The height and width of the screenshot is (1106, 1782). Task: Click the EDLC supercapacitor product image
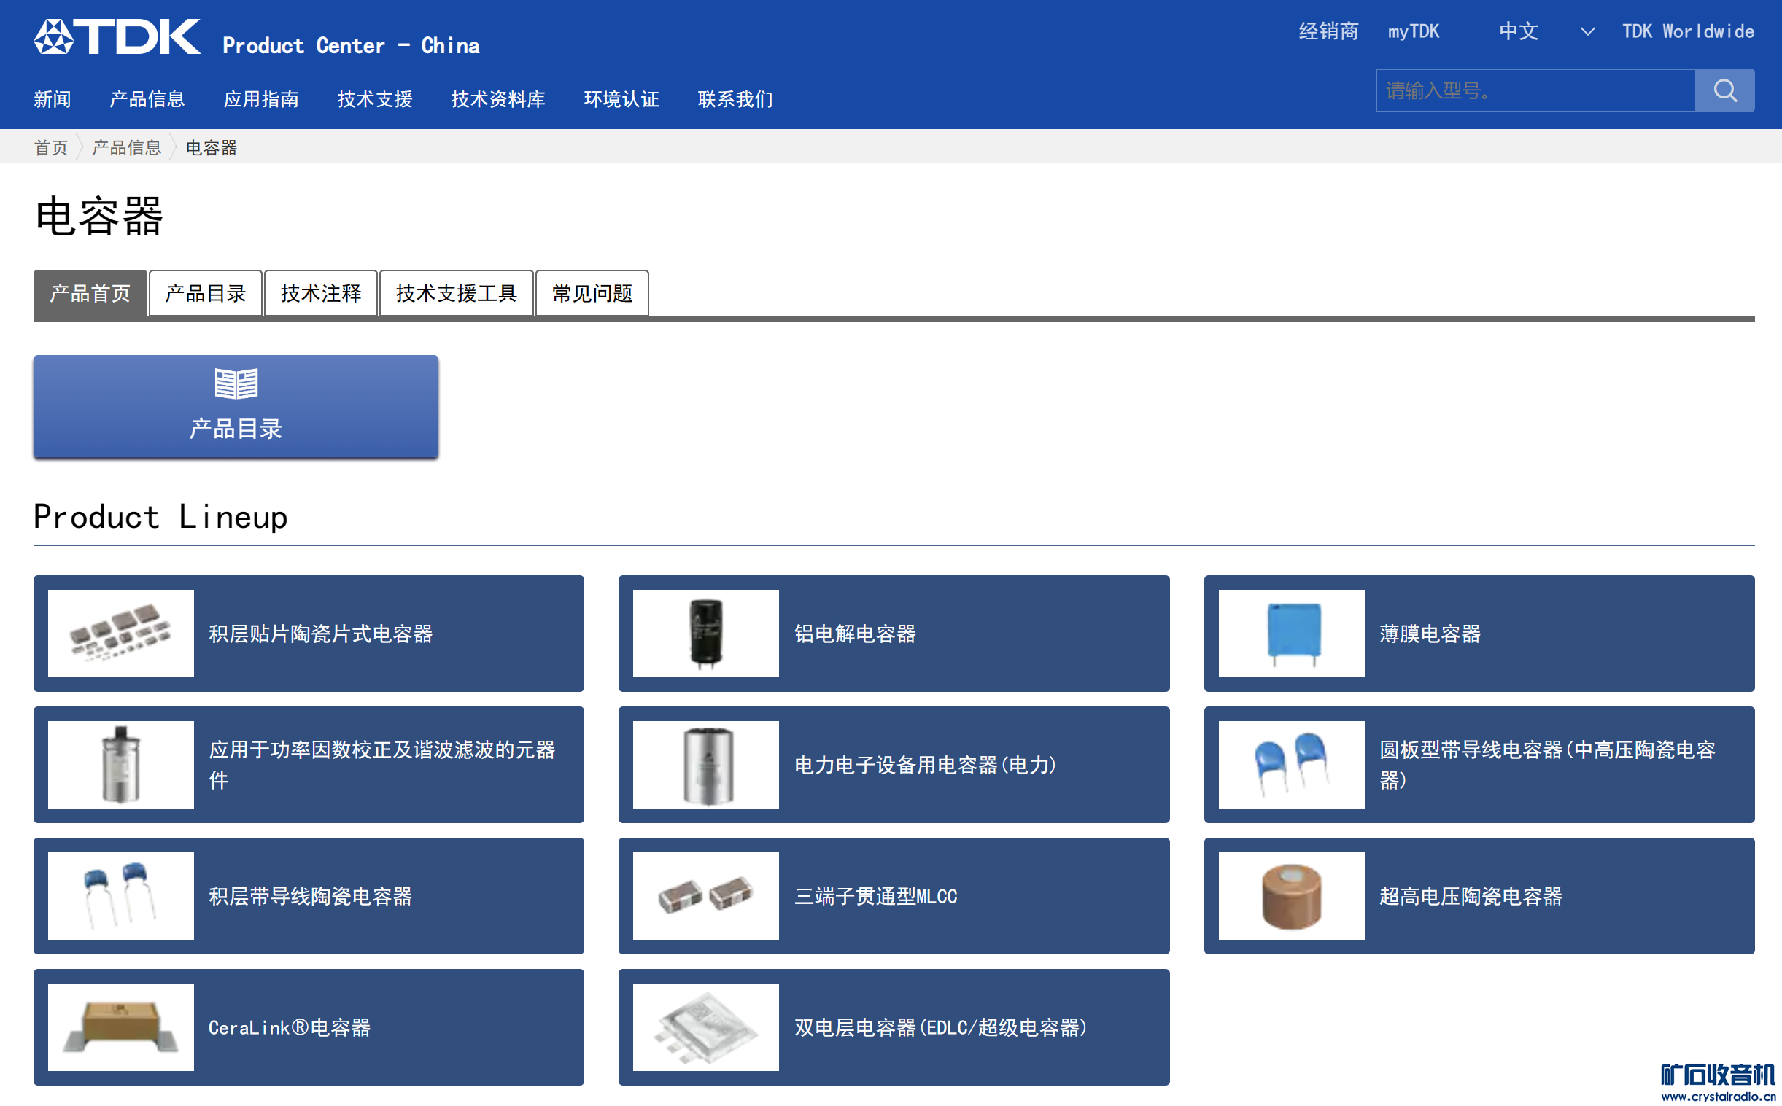(705, 1027)
